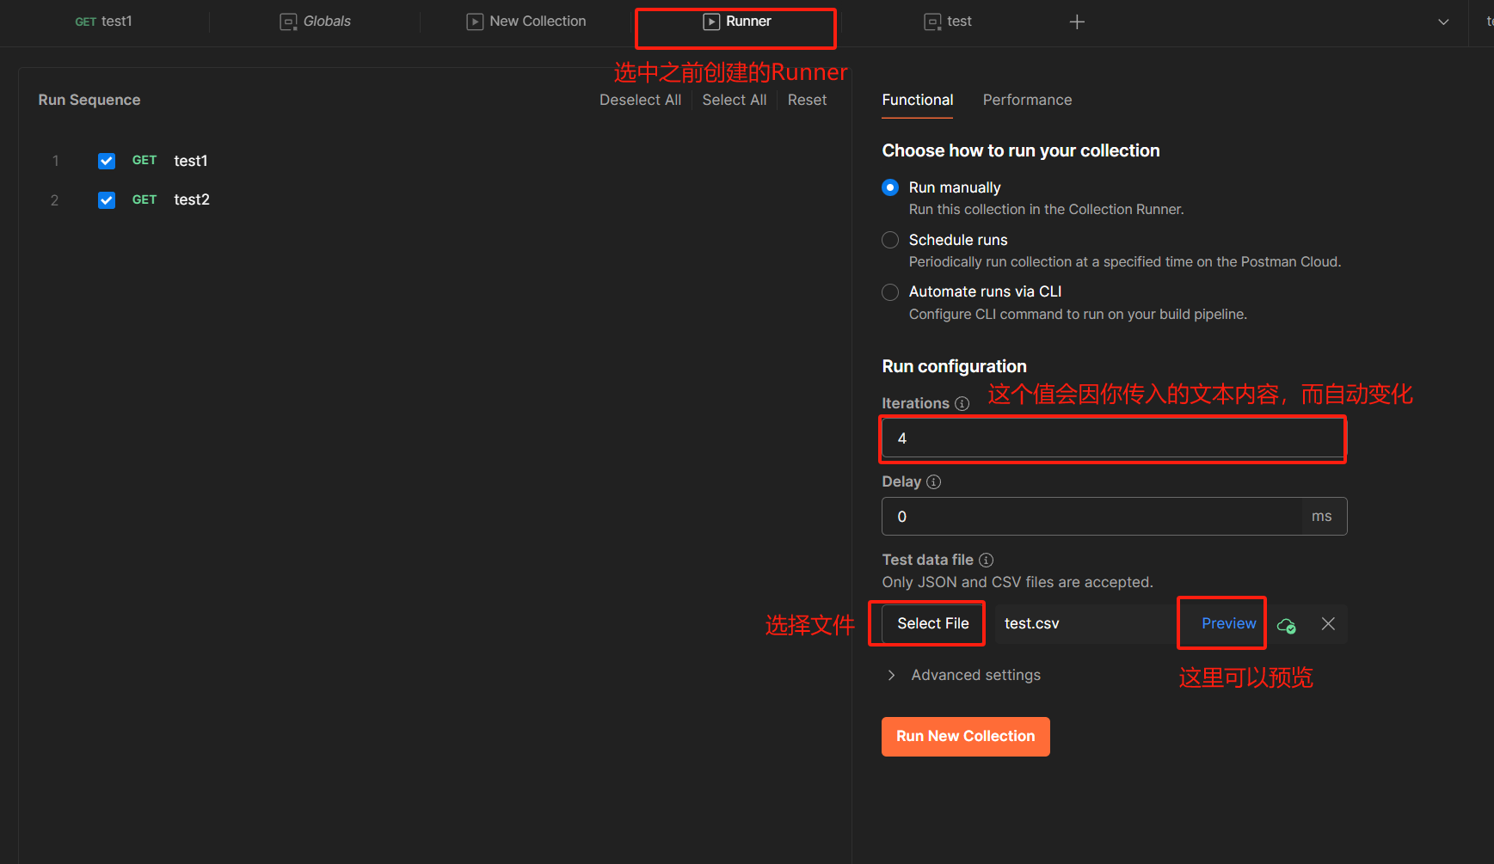1494x864 pixels.
Task: Open the New Collection tab
Action: [526, 21]
